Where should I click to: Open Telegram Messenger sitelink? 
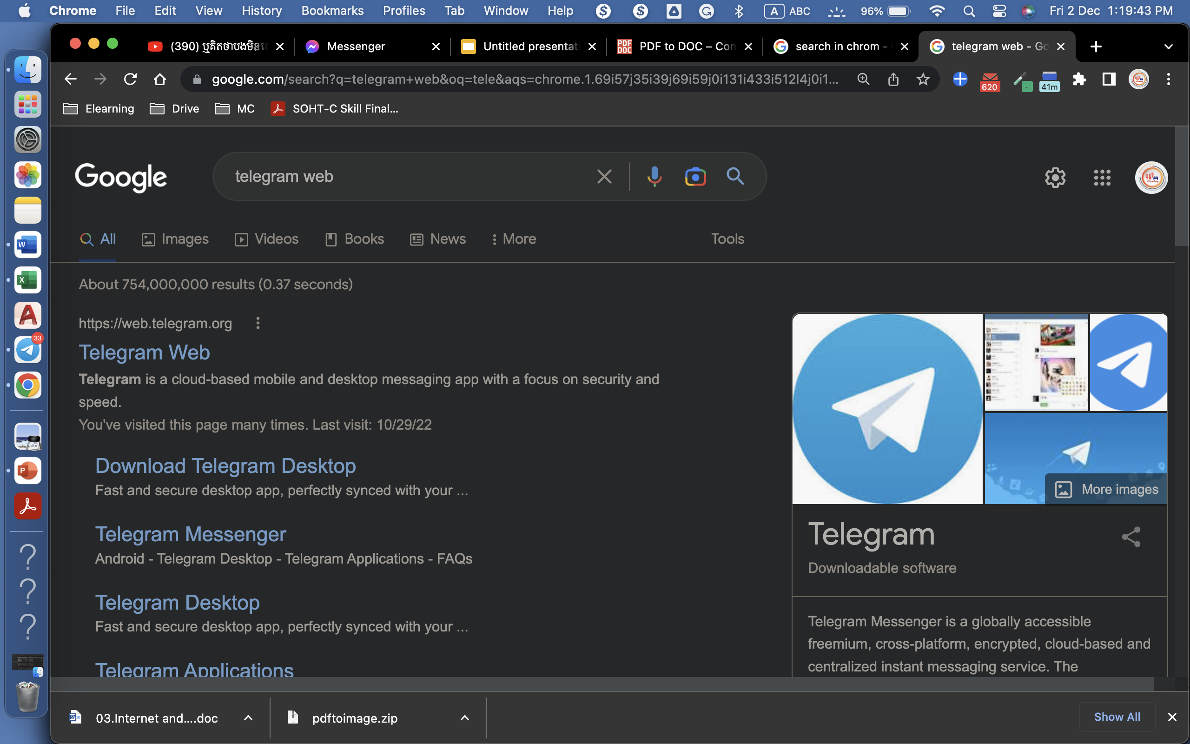pyautogui.click(x=190, y=534)
